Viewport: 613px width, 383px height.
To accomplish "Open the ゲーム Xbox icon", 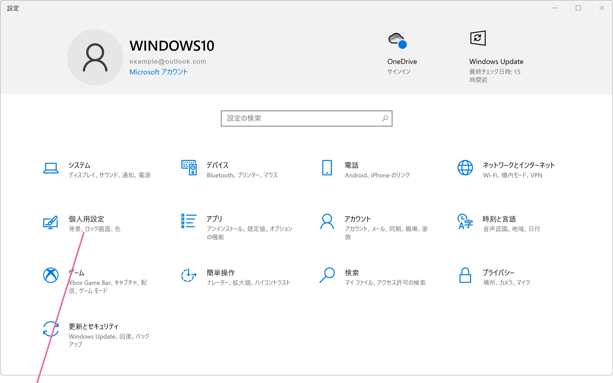I will 51,275.
